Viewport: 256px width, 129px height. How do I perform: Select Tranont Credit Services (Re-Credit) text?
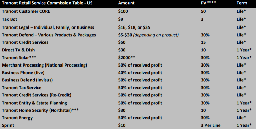tap(37, 95)
